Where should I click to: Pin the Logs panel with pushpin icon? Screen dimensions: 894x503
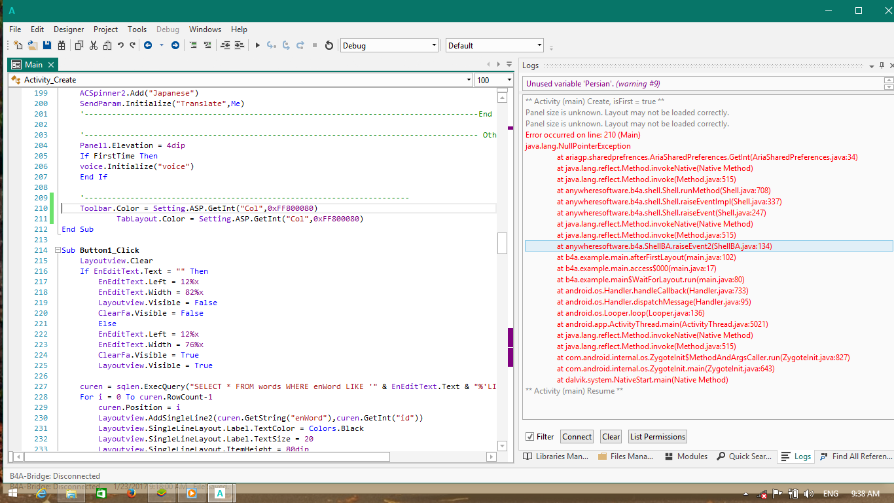(882, 65)
